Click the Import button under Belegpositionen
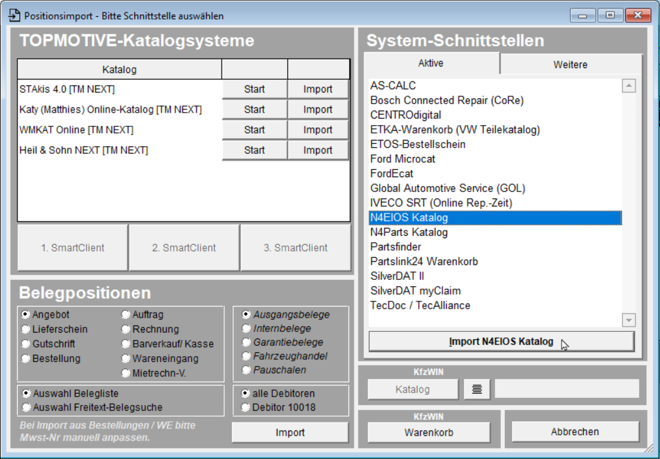Viewport: 660px width, 459px height. tap(290, 432)
